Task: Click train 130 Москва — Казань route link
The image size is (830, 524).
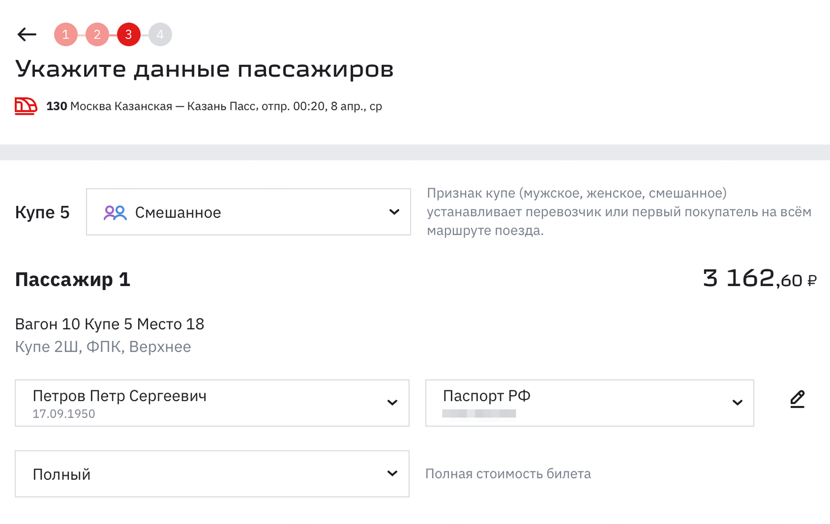Action: pyautogui.click(x=213, y=106)
